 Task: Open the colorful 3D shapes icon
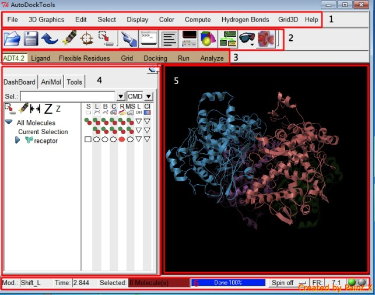point(208,38)
